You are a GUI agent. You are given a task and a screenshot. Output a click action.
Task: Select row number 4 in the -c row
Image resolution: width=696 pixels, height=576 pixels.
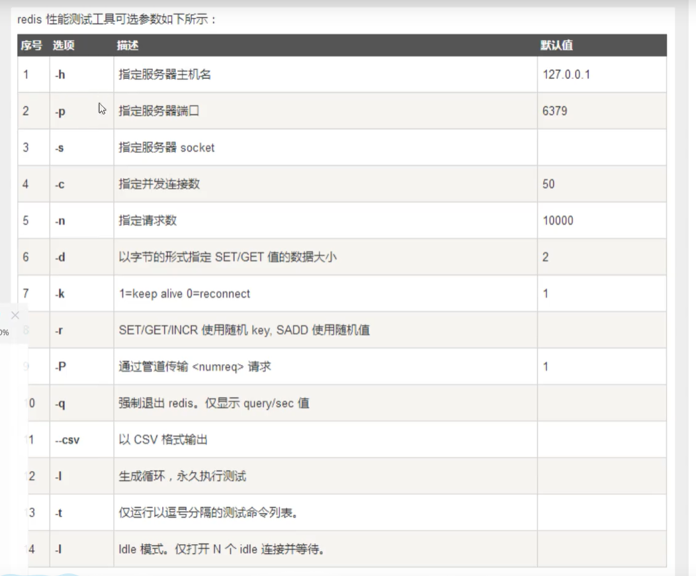click(26, 184)
